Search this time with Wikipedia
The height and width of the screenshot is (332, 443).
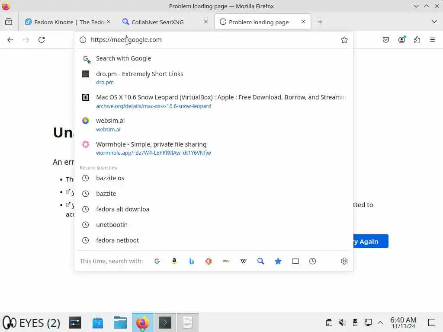pos(244,261)
